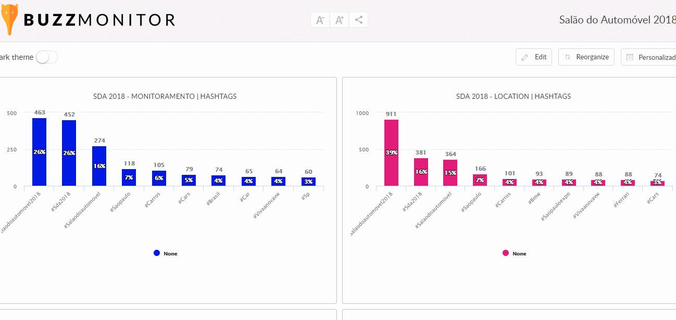Toggle the Dark theme switch

coord(46,57)
